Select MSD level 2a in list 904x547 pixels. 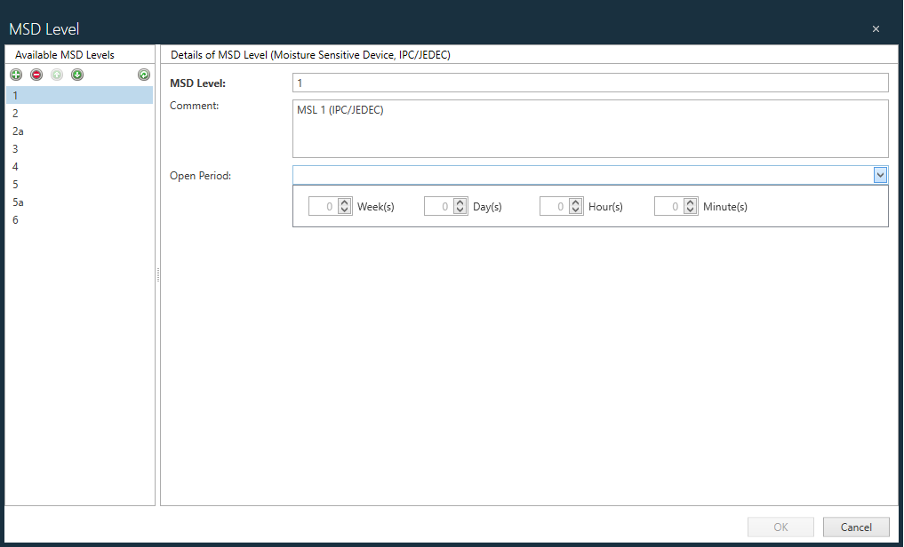[x=18, y=131]
